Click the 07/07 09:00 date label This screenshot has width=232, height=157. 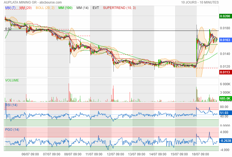52,154
